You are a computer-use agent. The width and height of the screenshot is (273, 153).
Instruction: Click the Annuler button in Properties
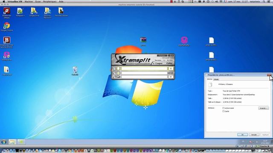(x=254, y=135)
